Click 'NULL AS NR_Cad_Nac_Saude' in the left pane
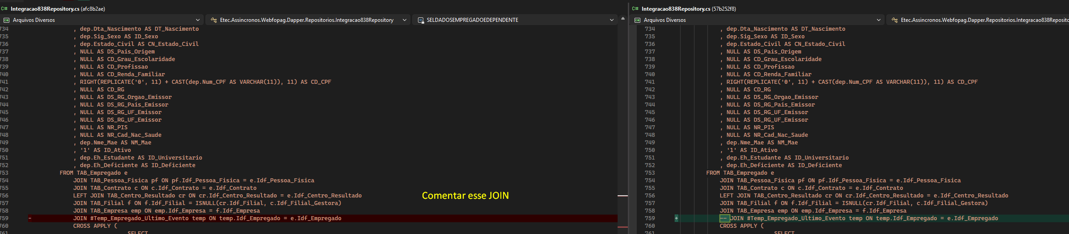Screen dimensions: 1069x234 (x=121, y=135)
